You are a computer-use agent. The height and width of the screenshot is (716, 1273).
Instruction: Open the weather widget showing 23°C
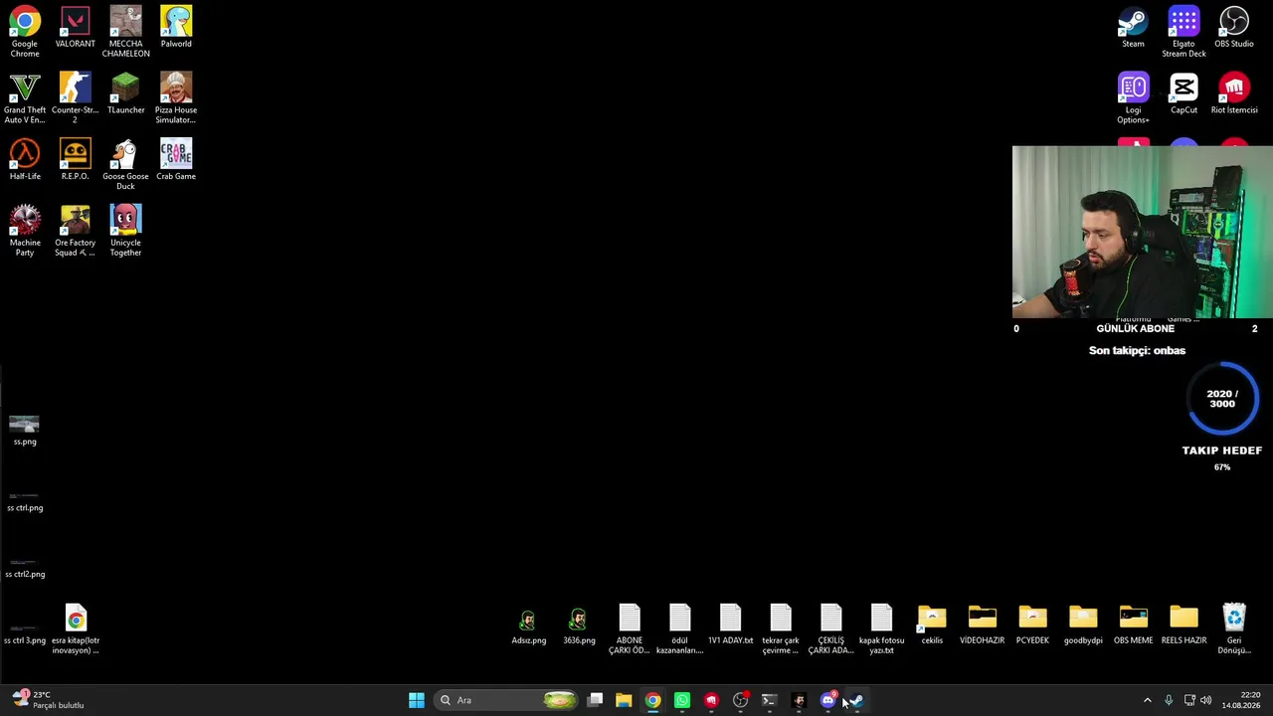[48, 700]
